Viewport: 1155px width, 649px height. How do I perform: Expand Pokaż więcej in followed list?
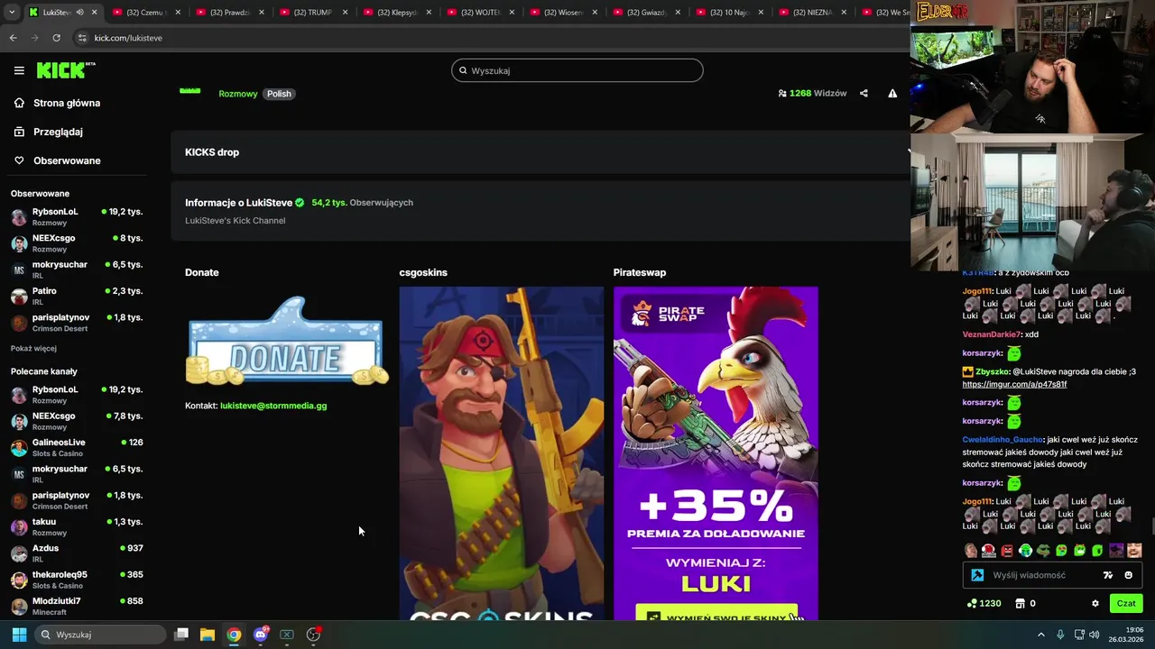(x=33, y=348)
